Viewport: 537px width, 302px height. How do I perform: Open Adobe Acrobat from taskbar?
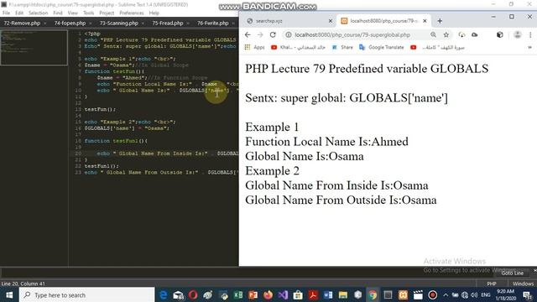(313, 294)
